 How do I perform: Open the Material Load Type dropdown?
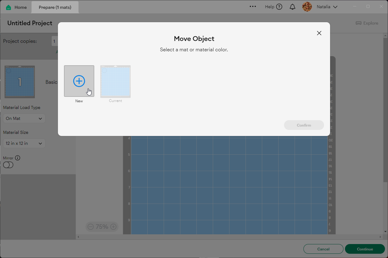24,118
